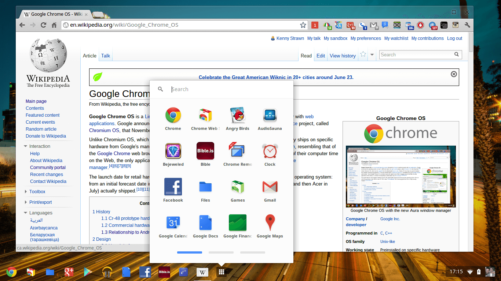Open the Gmail app in the launcher
This screenshot has height=281, width=501.
pos(270,187)
